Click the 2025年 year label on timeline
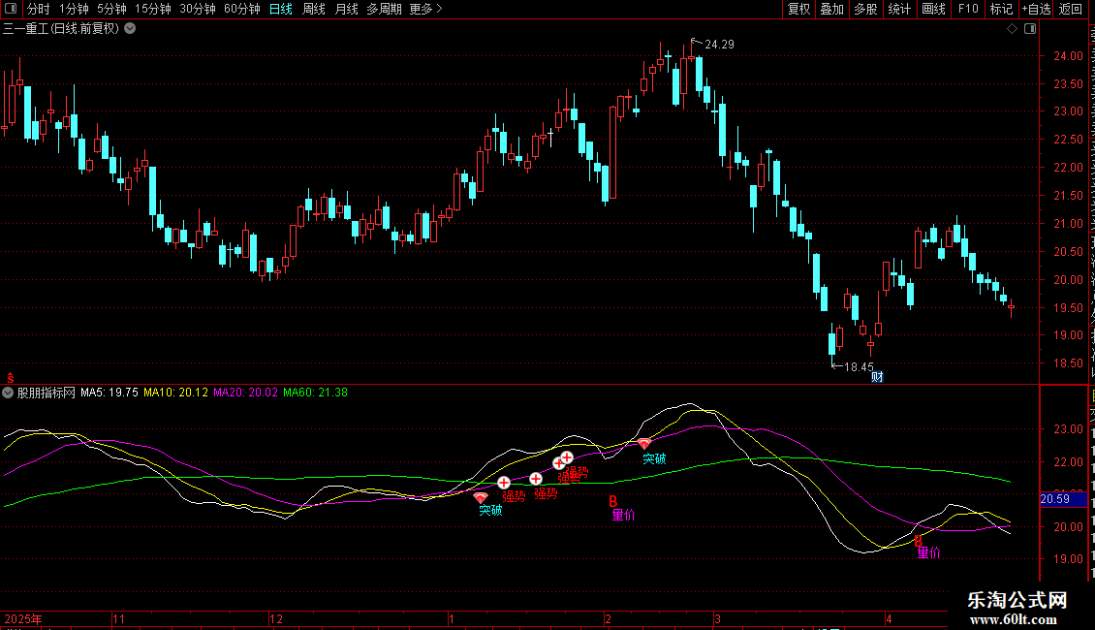This screenshot has width=1095, height=630. click(23, 618)
